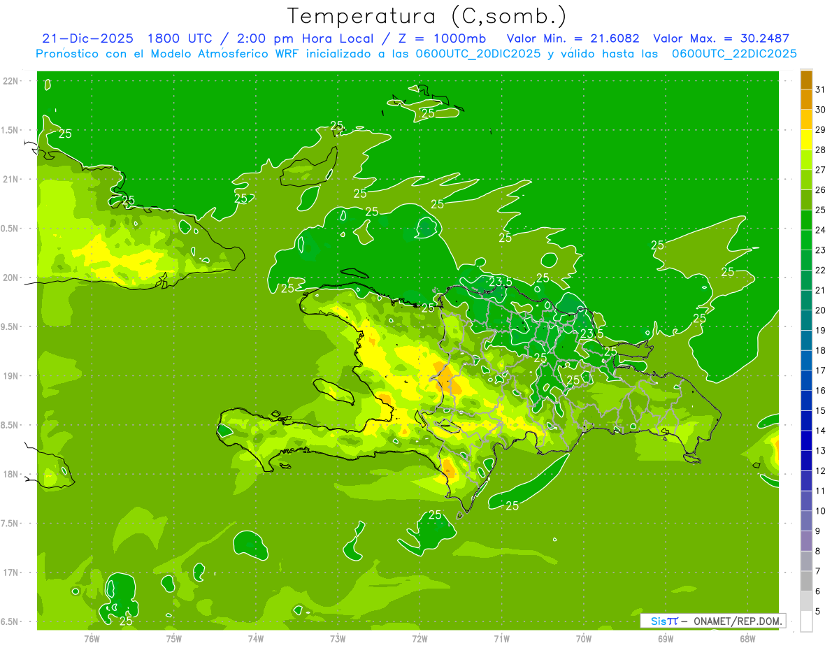Click the gray legend swatch between 6 and 7
The height and width of the screenshot is (648, 839).
click(806, 582)
